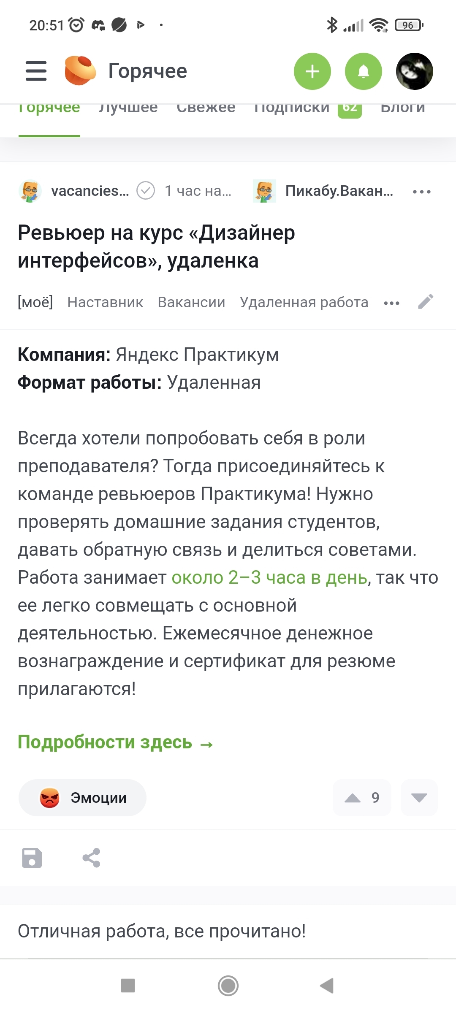Image resolution: width=456 pixels, height=1013 pixels.
Task: Open notifications bell
Action: click(x=364, y=71)
